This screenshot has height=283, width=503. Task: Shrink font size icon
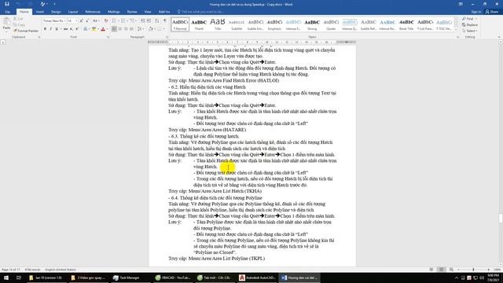pos(87,21)
